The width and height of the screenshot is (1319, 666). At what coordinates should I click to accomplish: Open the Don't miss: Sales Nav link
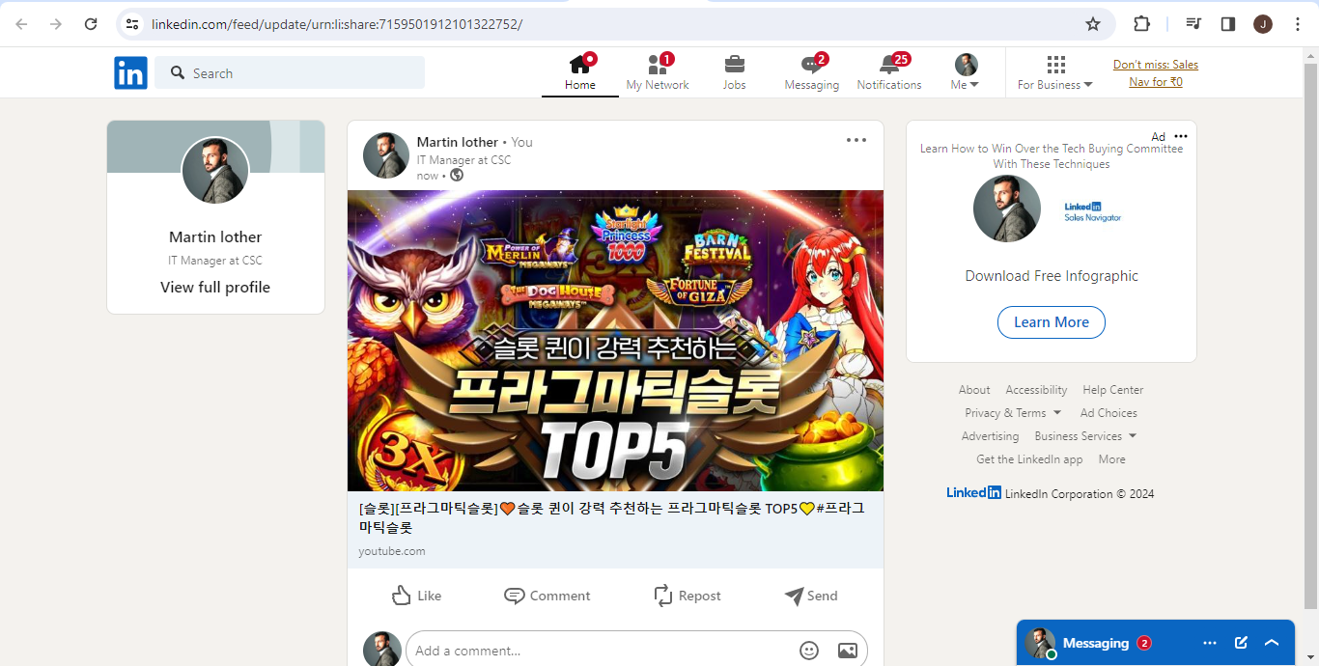tap(1156, 73)
